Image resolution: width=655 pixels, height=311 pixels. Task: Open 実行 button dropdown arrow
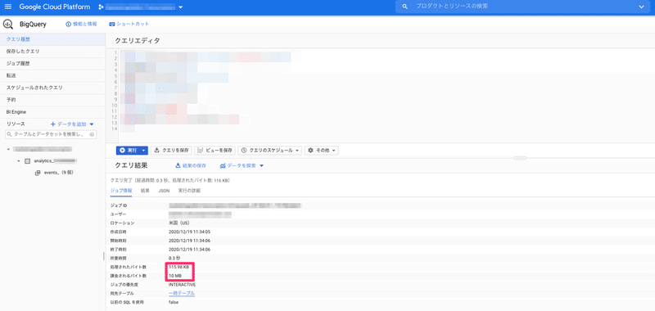[143, 151]
